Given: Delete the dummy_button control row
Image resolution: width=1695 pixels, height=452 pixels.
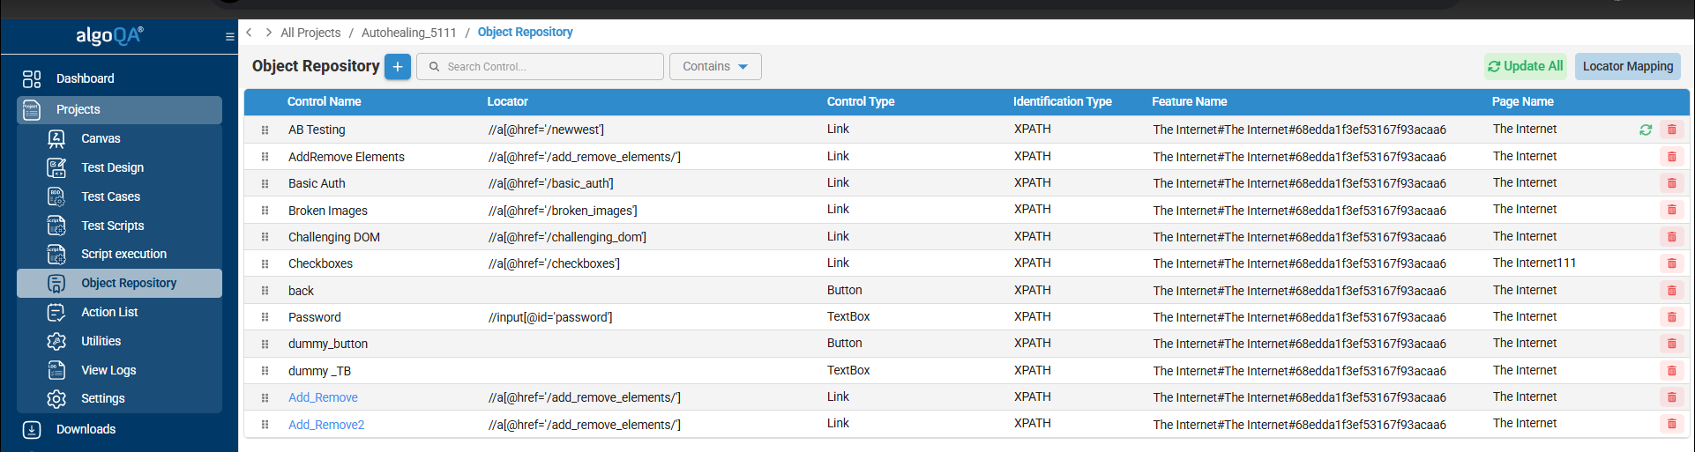Looking at the screenshot, I should 1671,344.
